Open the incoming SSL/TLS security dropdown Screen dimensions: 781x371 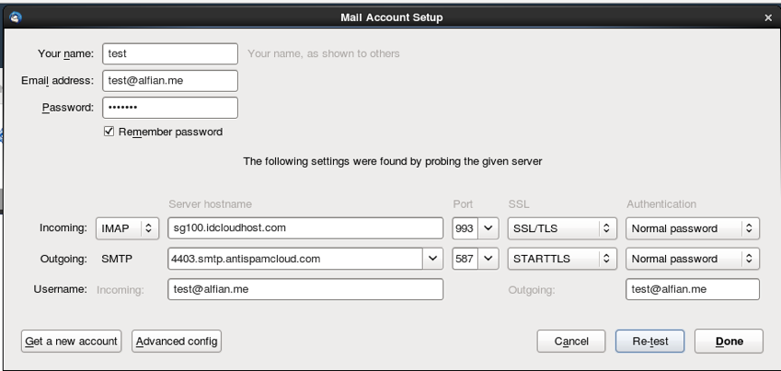point(562,228)
